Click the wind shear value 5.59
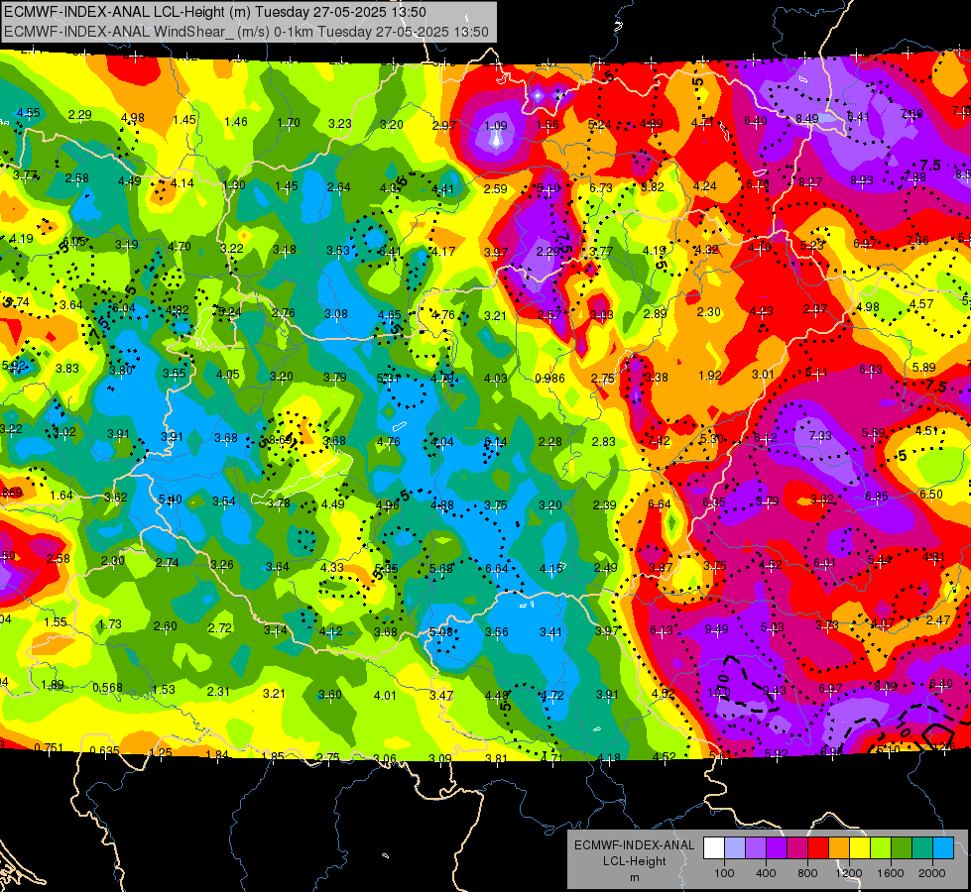Image resolution: width=971 pixels, height=892 pixels. coord(873,433)
